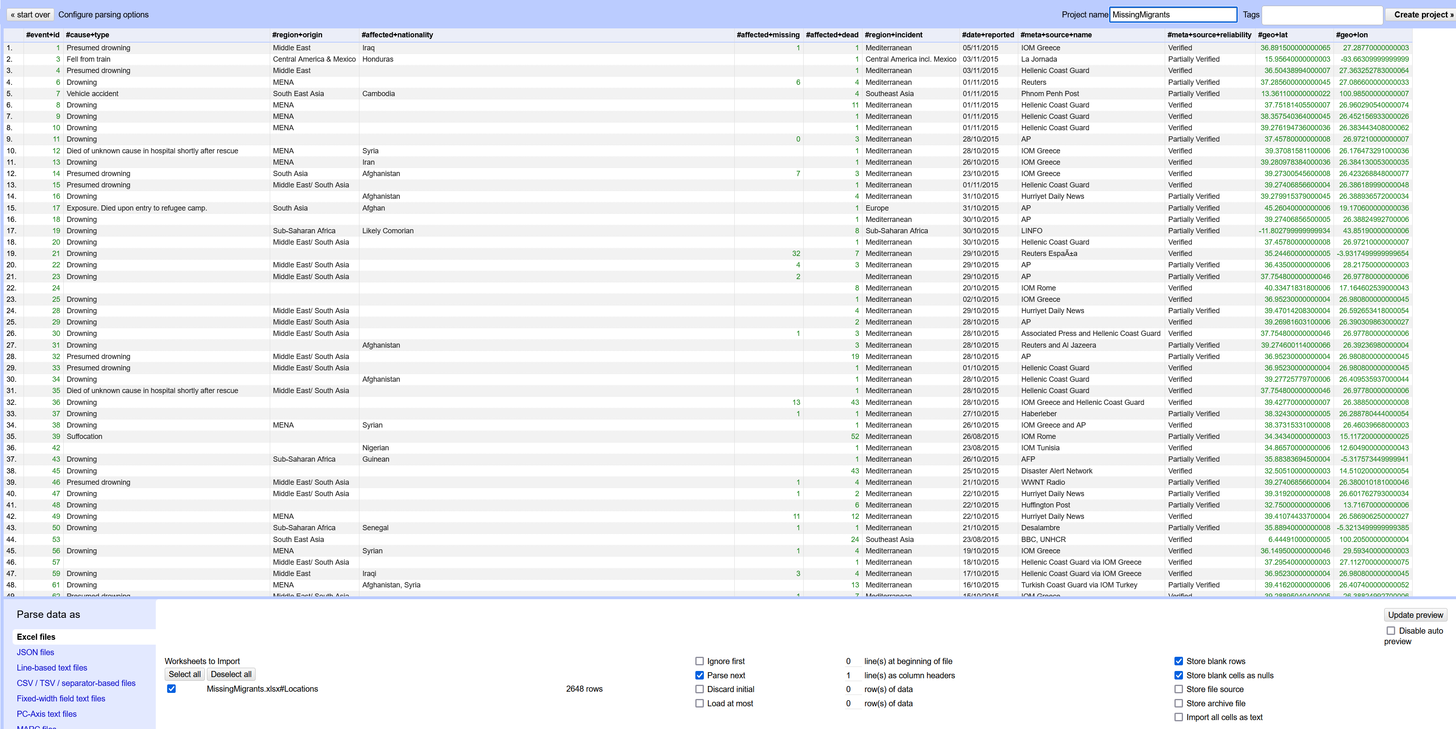
Task: Click the Tags input field
Action: [x=1321, y=15]
